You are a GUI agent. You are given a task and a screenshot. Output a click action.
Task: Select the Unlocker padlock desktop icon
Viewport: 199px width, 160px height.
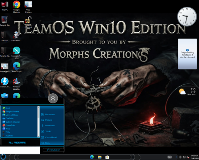(x=28, y=23)
